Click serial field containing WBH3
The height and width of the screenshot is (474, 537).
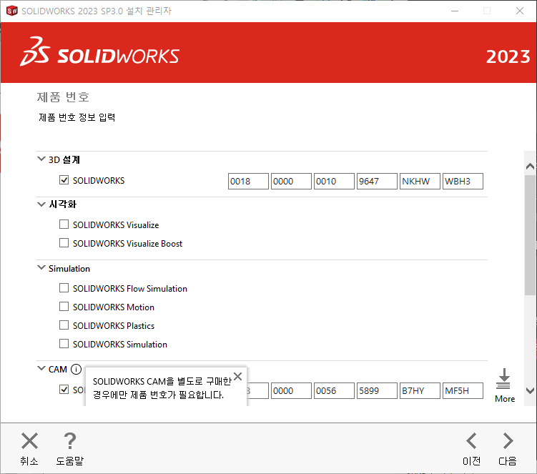[463, 181]
